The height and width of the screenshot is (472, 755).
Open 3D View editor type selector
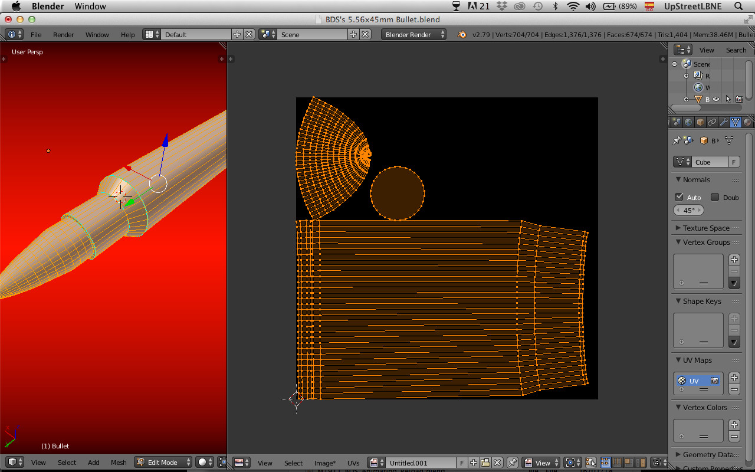coord(14,462)
